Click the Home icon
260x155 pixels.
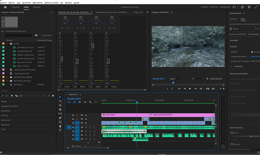point(5,7)
